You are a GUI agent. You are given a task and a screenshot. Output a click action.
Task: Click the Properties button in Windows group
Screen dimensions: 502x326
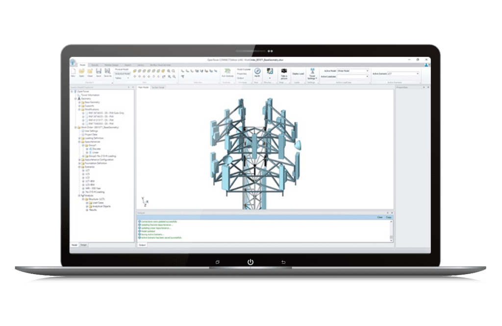(x=242, y=73)
